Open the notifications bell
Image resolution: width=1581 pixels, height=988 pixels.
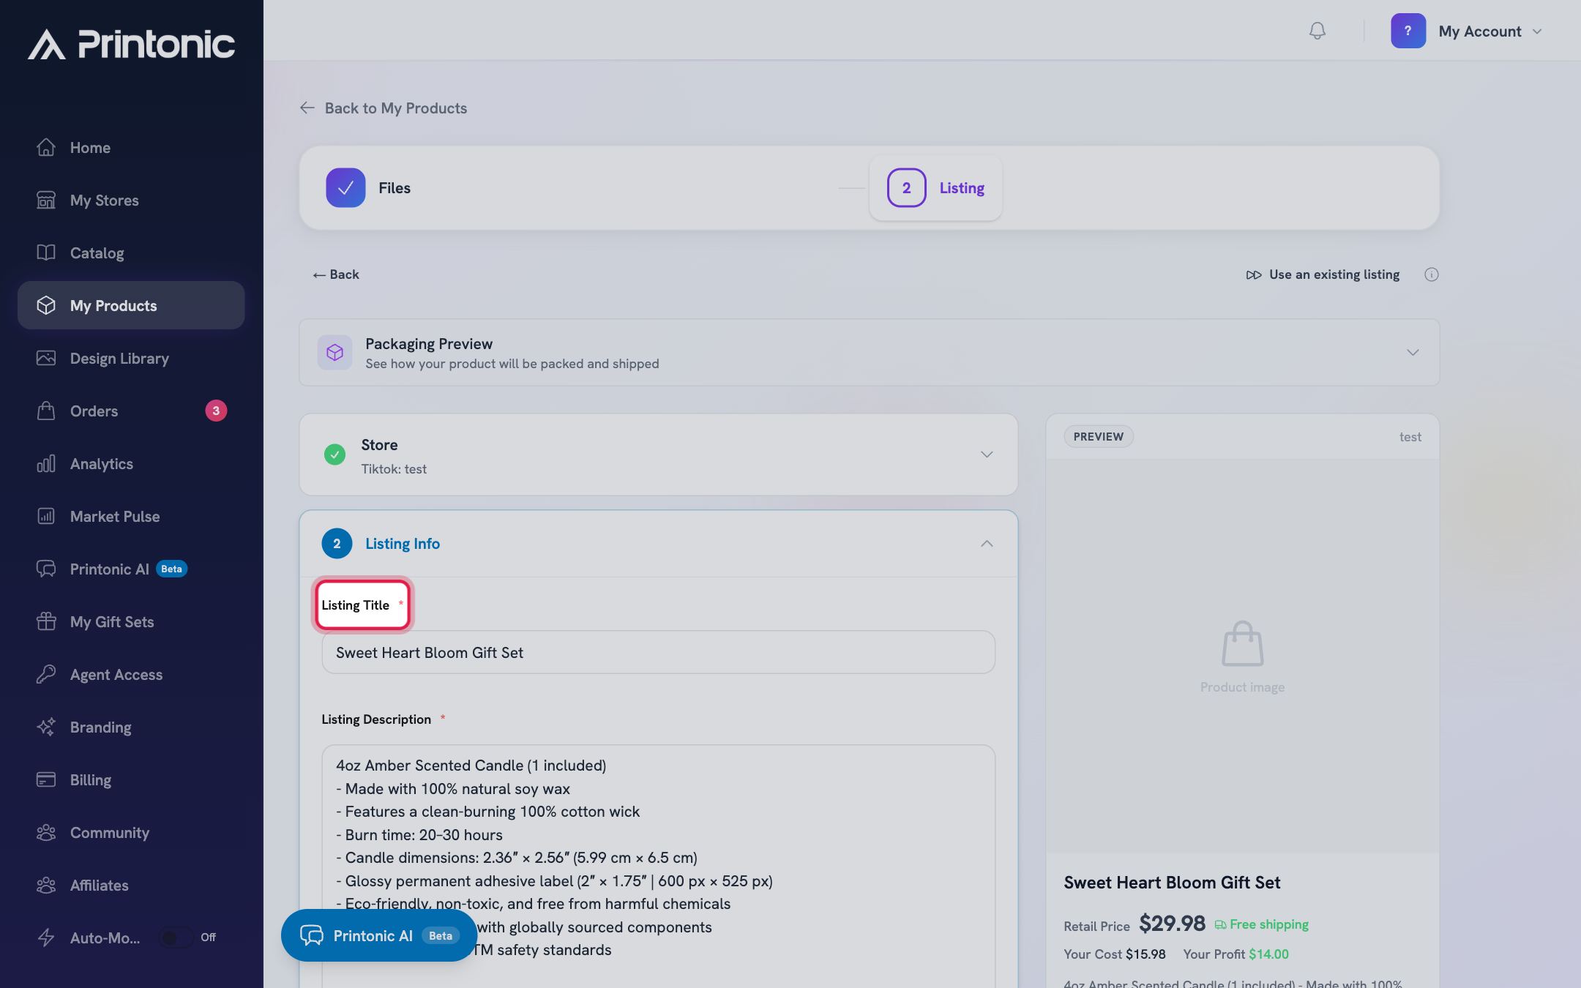[x=1317, y=31]
